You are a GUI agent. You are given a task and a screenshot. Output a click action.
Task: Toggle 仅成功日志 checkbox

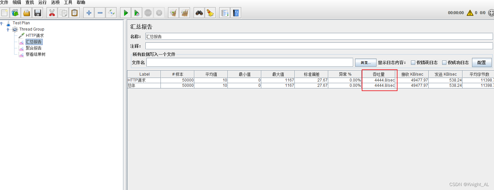[x=444, y=62]
